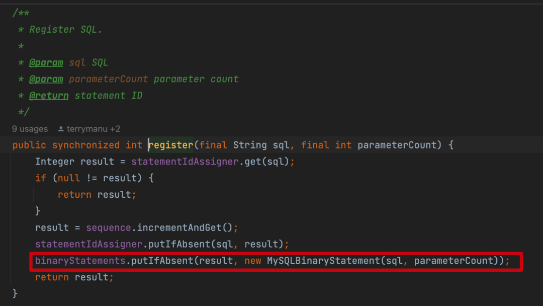Click the '@param' tag before 'sql SQL'
Screen dimensions: 543x306
point(46,63)
